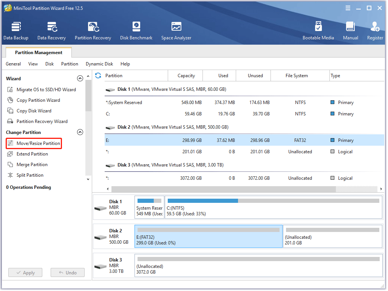The height and width of the screenshot is (291, 388).
Task: Open the Dynamic Disk menu
Action: (99, 64)
